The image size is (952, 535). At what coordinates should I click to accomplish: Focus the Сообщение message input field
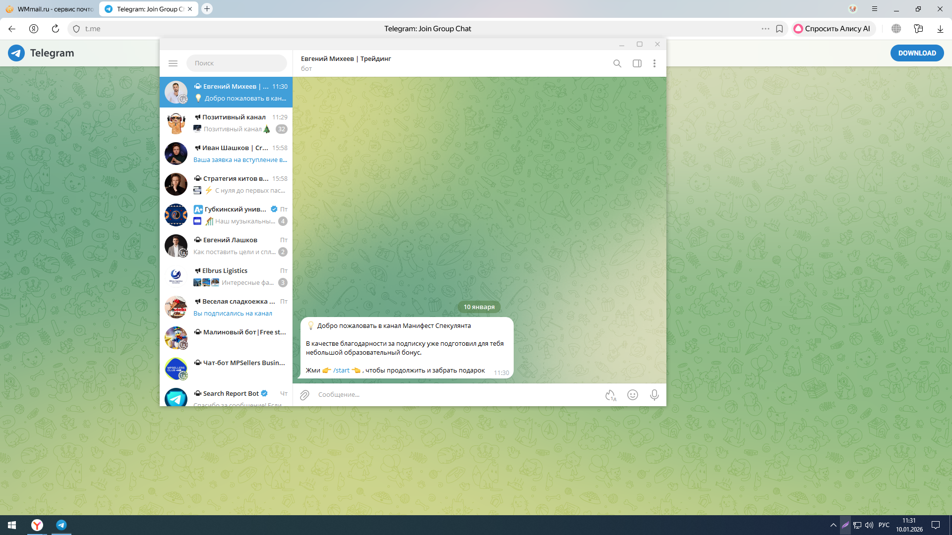pos(446,395)
